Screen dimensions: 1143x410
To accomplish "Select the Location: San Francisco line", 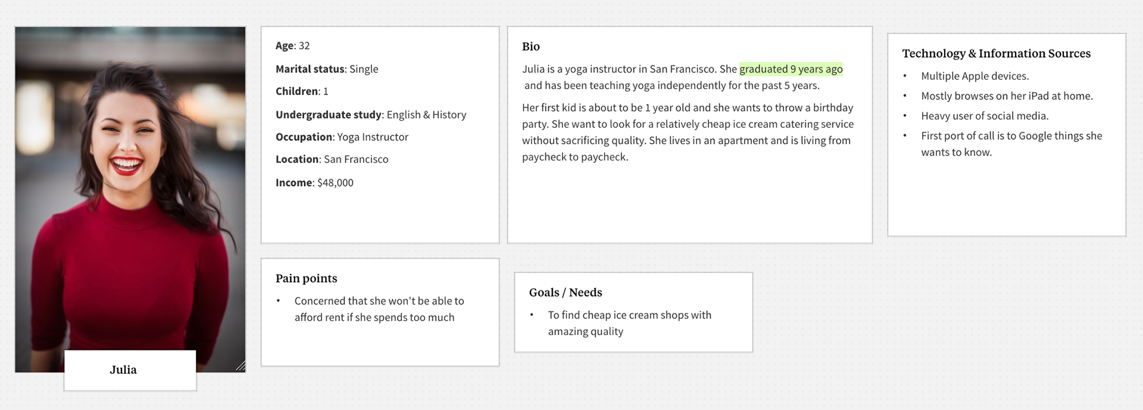I will pos(332,159).
